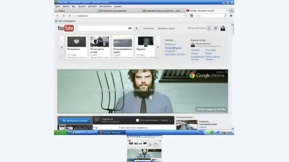Open the Понравившиеся видео playlist card
Image resolution: width=289 pixels, height=162 pixels.
[122, 47]
